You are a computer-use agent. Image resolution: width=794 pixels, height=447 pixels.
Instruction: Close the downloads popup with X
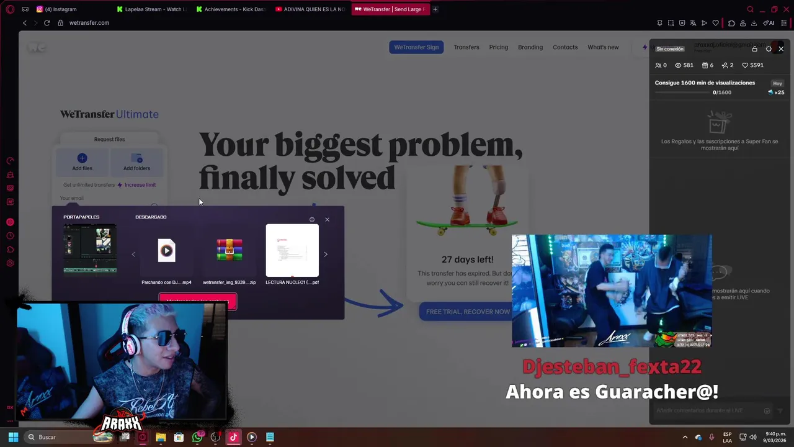(327, 220)
